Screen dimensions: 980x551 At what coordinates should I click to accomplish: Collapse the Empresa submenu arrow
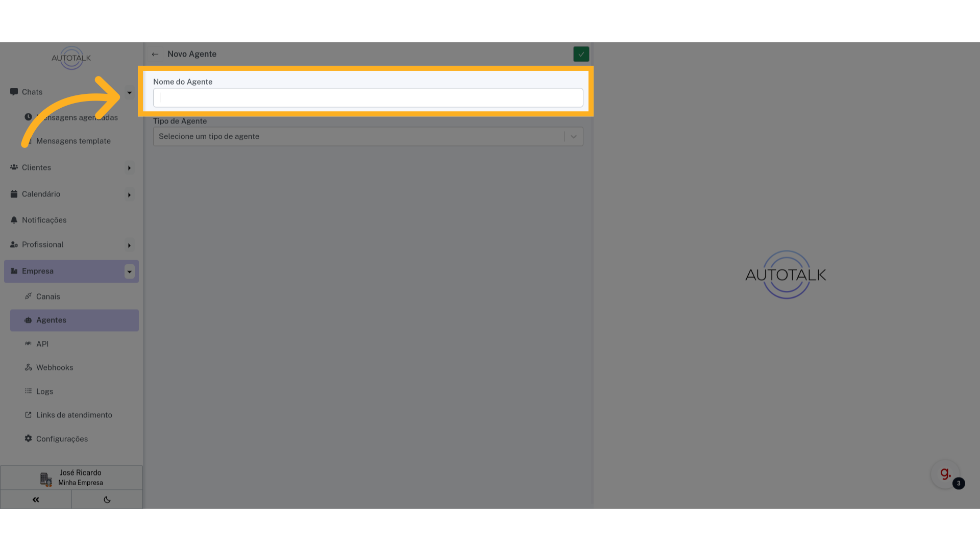129,271
